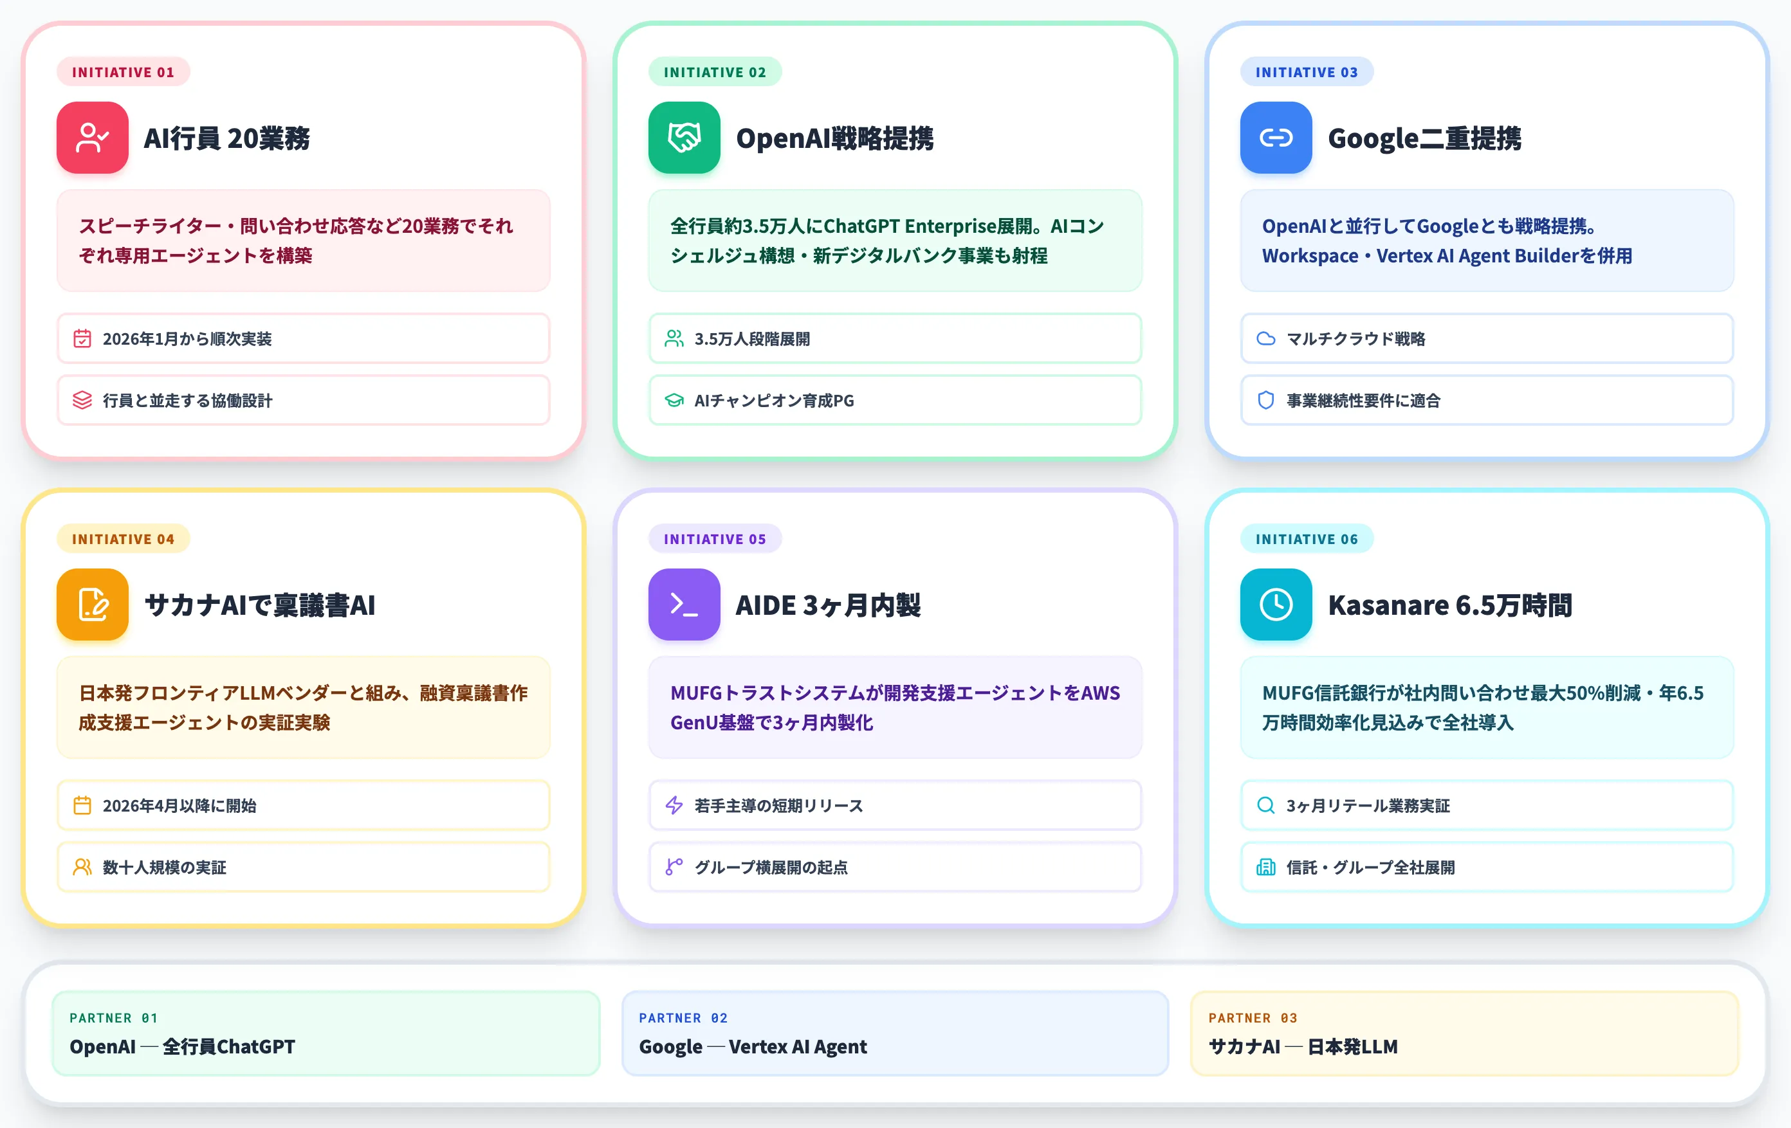Image resolution: width=1791 pixels, height=1128 pixels.
Task: Click the Google二重提携 heading
Action: 1424,138
